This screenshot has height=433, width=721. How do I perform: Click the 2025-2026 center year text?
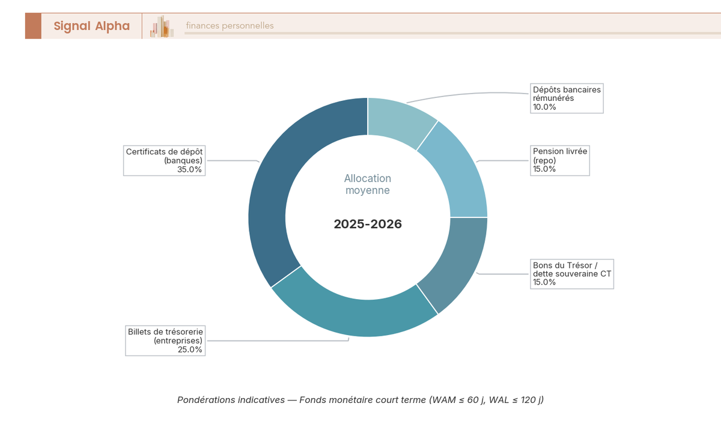pyautogui.click(x=368, y=225)
